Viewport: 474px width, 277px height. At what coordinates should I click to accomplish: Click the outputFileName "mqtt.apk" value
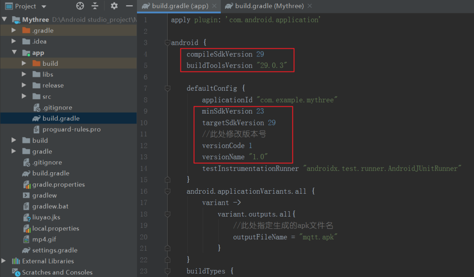(x=318, y=237)
